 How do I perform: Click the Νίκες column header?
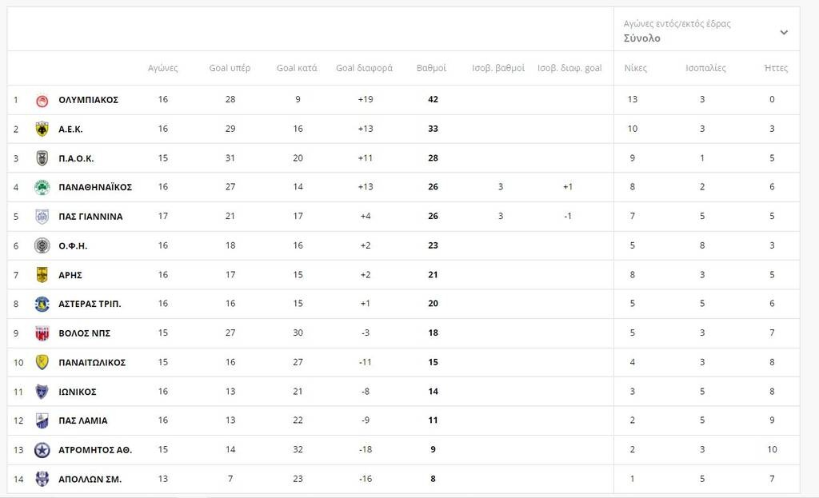pyautogui.click(x=636, y=68)
